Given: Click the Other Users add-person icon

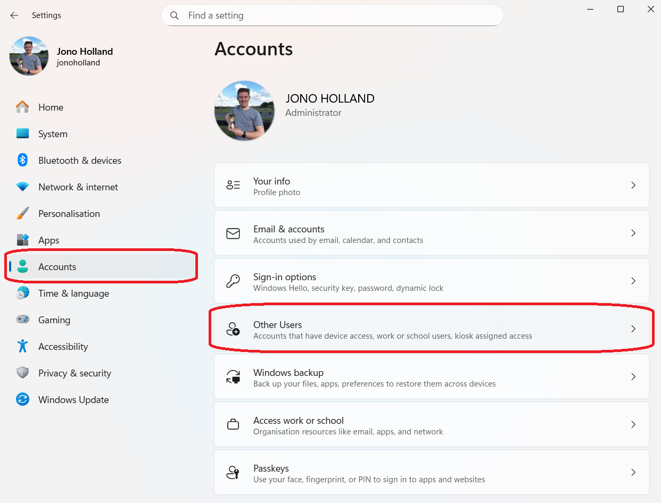Looking at the screenshot, I should pos(233,329).
